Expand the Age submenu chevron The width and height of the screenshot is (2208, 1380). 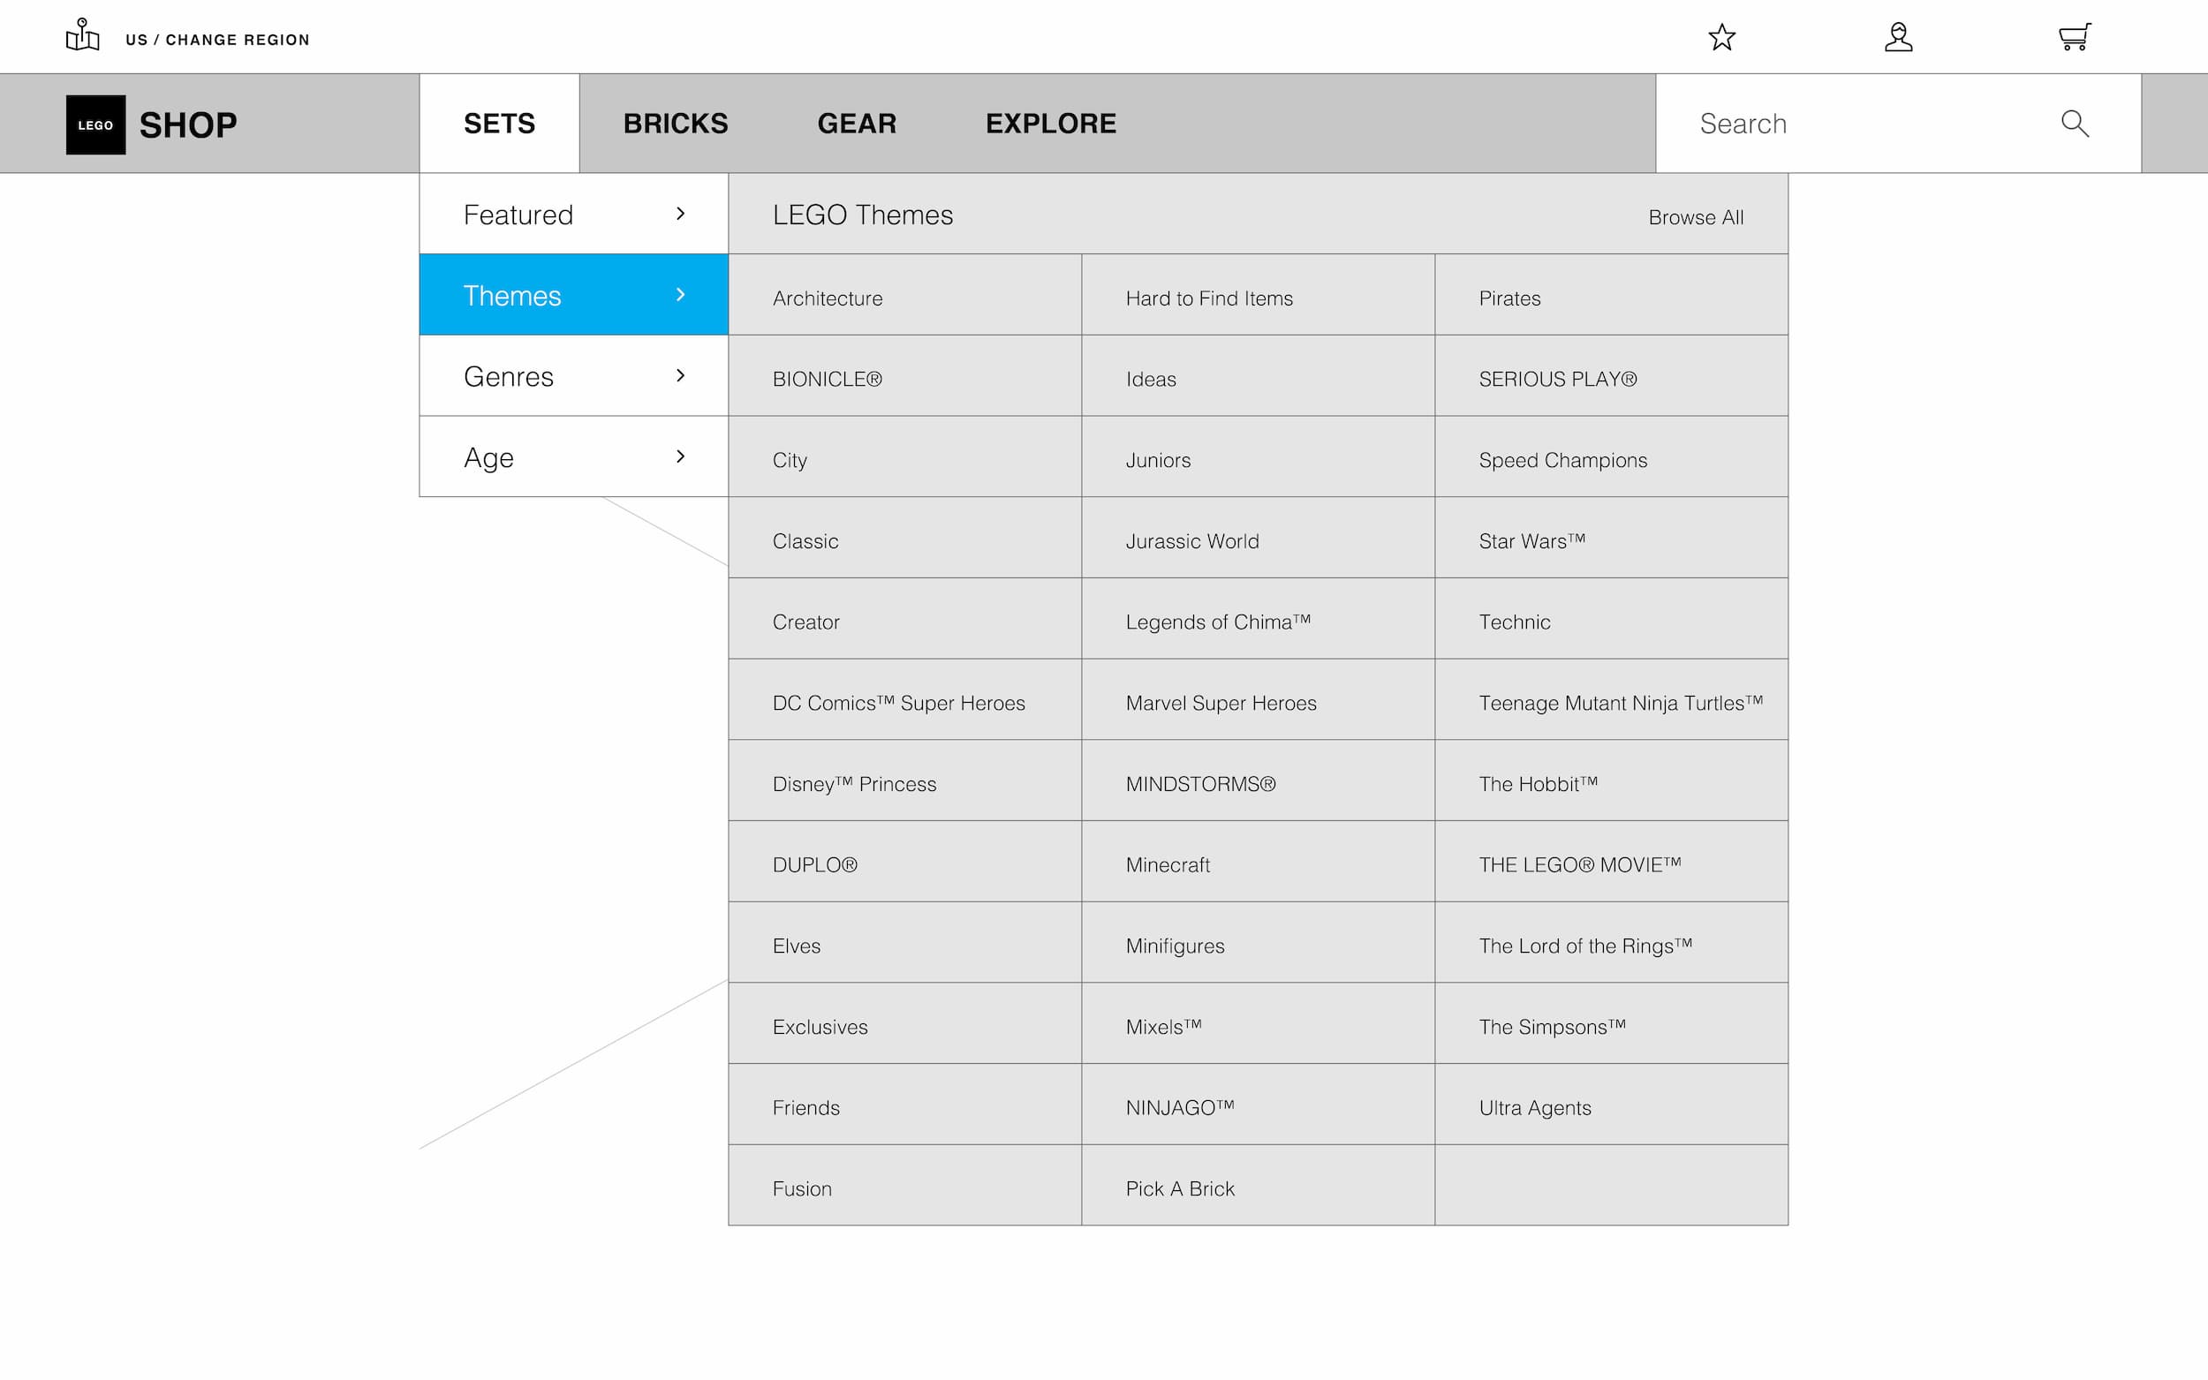tap(680, 456)
